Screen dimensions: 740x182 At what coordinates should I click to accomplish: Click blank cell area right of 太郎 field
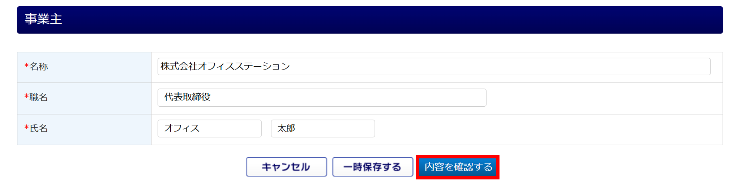pos(548,129)
